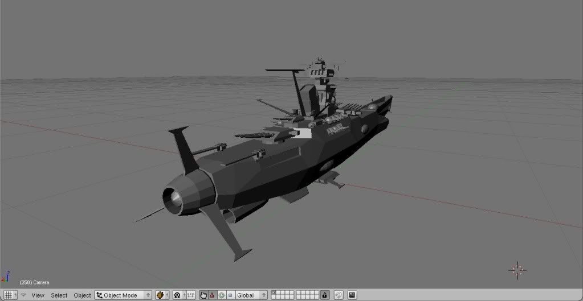
Task: Toggle the layer lock padlock icon
Action: click(325, 295)
